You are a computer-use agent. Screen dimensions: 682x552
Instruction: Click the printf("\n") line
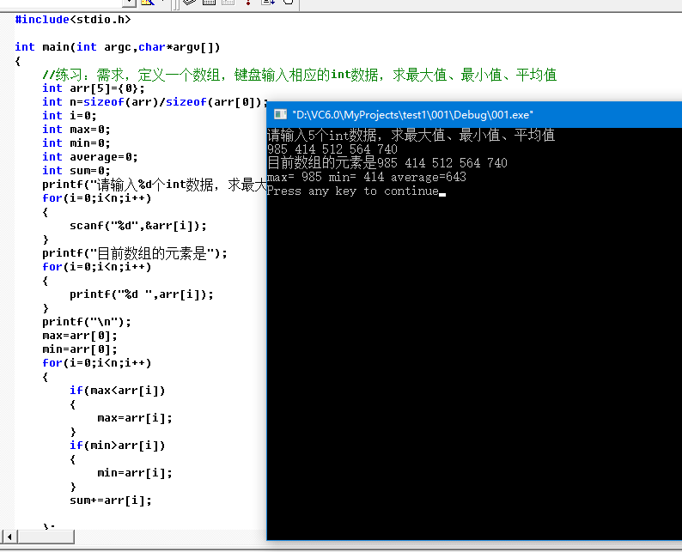point(87,322)
